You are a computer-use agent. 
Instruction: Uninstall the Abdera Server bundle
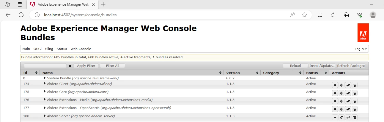tap(355, 117)
